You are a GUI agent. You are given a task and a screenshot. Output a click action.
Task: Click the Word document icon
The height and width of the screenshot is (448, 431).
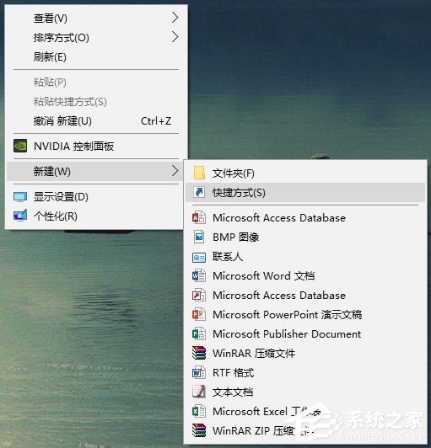point(199,275)
